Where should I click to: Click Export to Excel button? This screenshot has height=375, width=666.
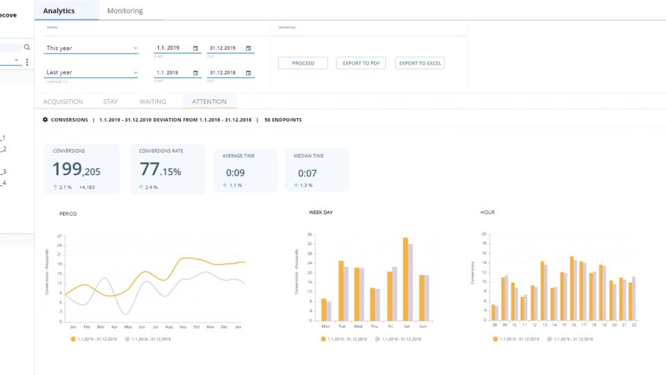pyautogui.click(x=420, y=63)
